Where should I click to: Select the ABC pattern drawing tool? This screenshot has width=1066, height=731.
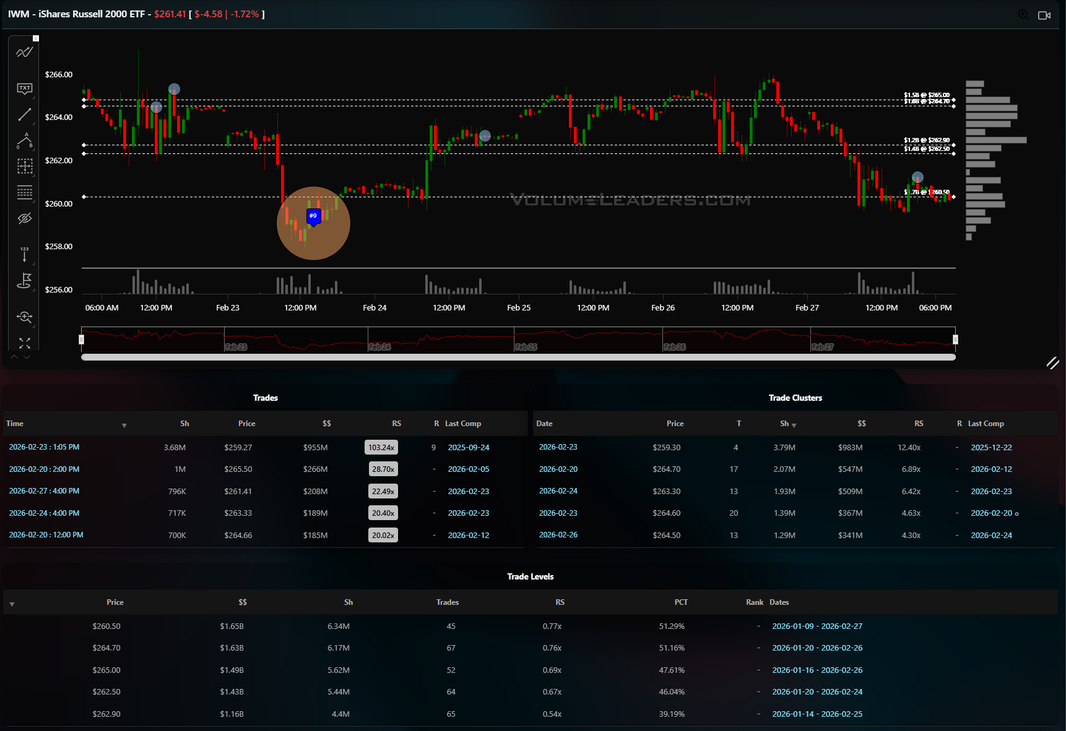[24, 140]
